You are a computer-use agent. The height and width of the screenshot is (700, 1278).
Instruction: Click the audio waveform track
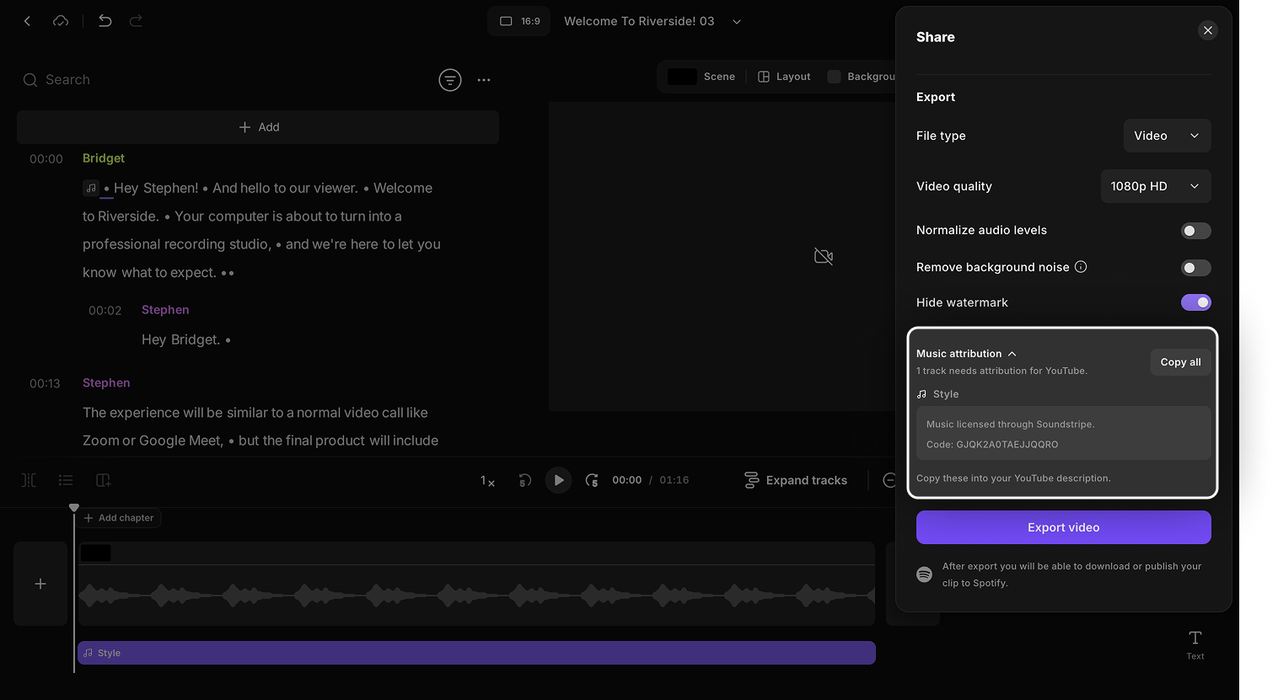476,596
